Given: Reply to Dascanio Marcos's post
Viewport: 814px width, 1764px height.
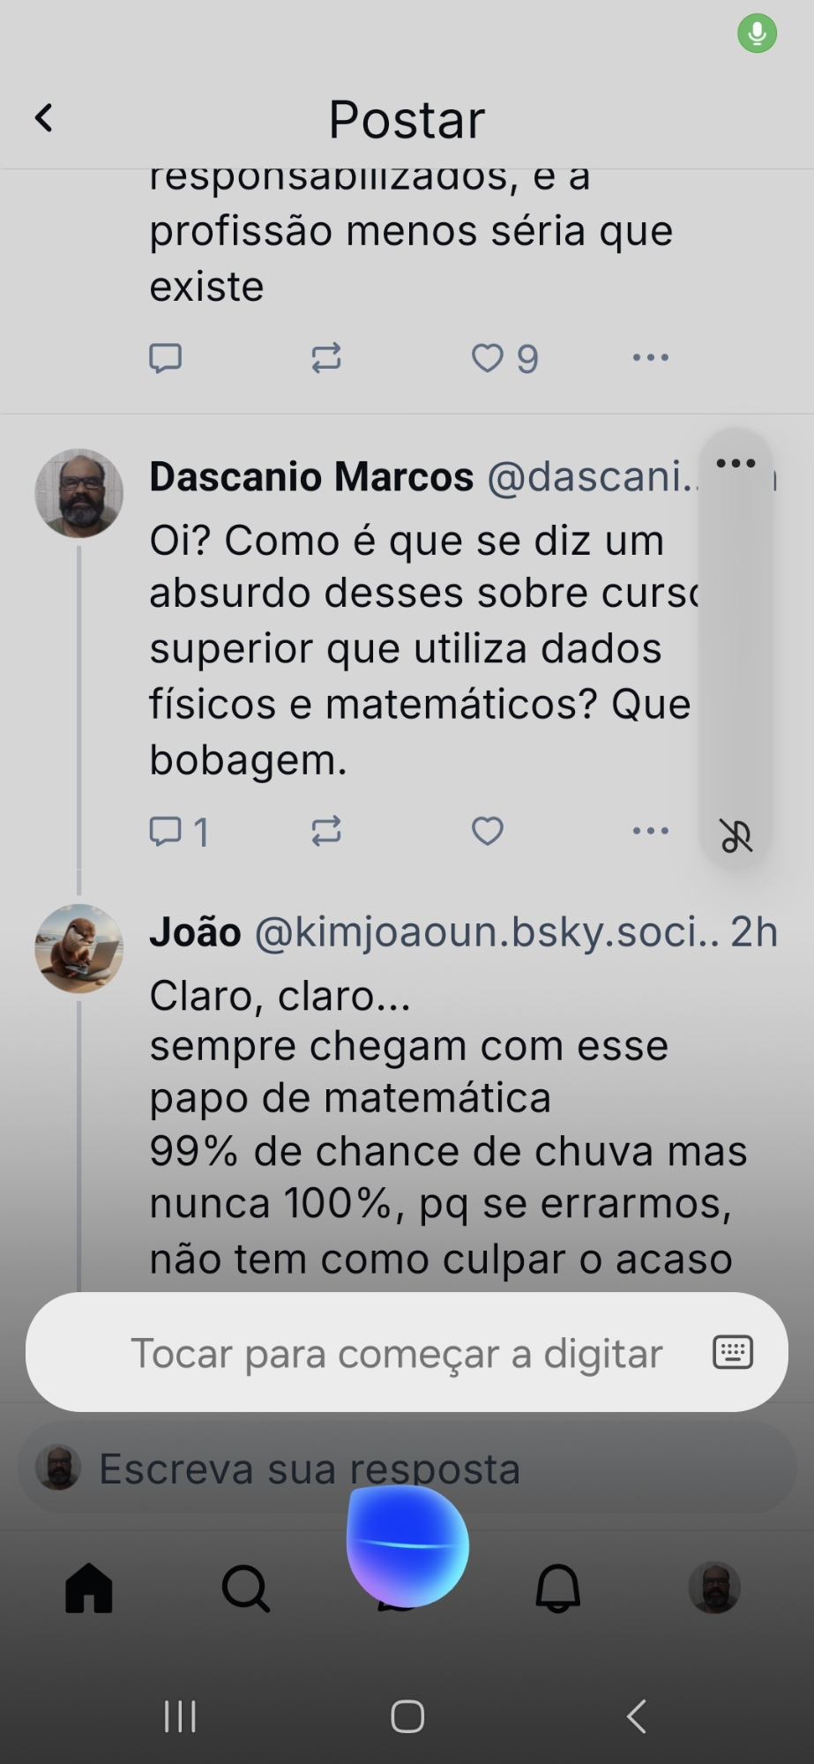Looking at the screenshot, I should pos(166,831).
